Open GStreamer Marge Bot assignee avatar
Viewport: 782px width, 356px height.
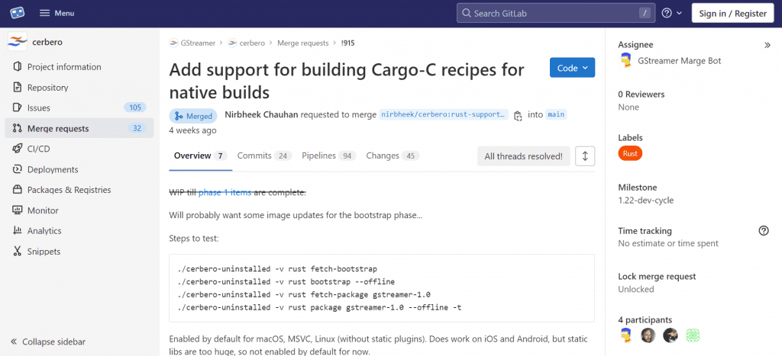pyautogui.click(x=626, y=61)
